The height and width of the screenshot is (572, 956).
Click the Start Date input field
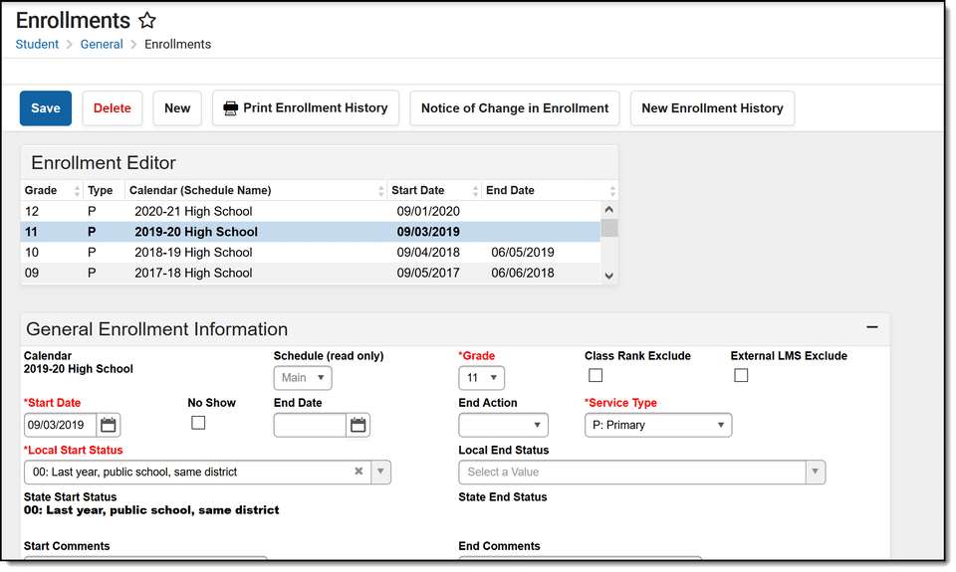click(60, 425)
